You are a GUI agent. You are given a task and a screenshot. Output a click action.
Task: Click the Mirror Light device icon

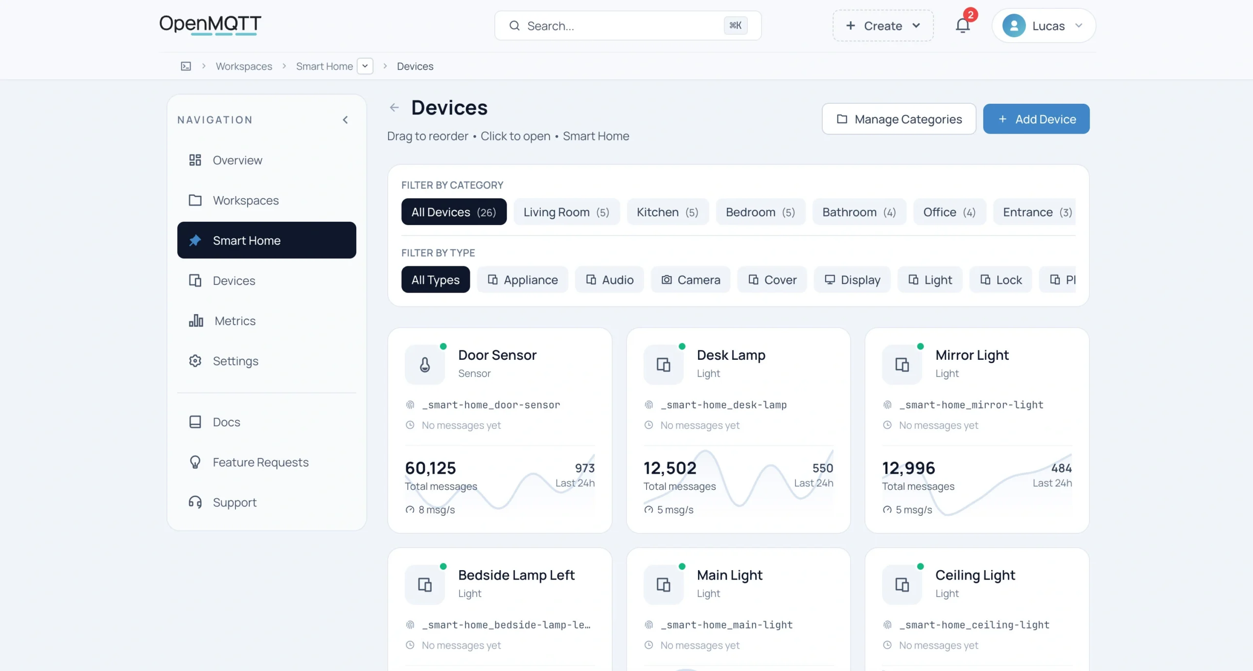tap(902, 365)
